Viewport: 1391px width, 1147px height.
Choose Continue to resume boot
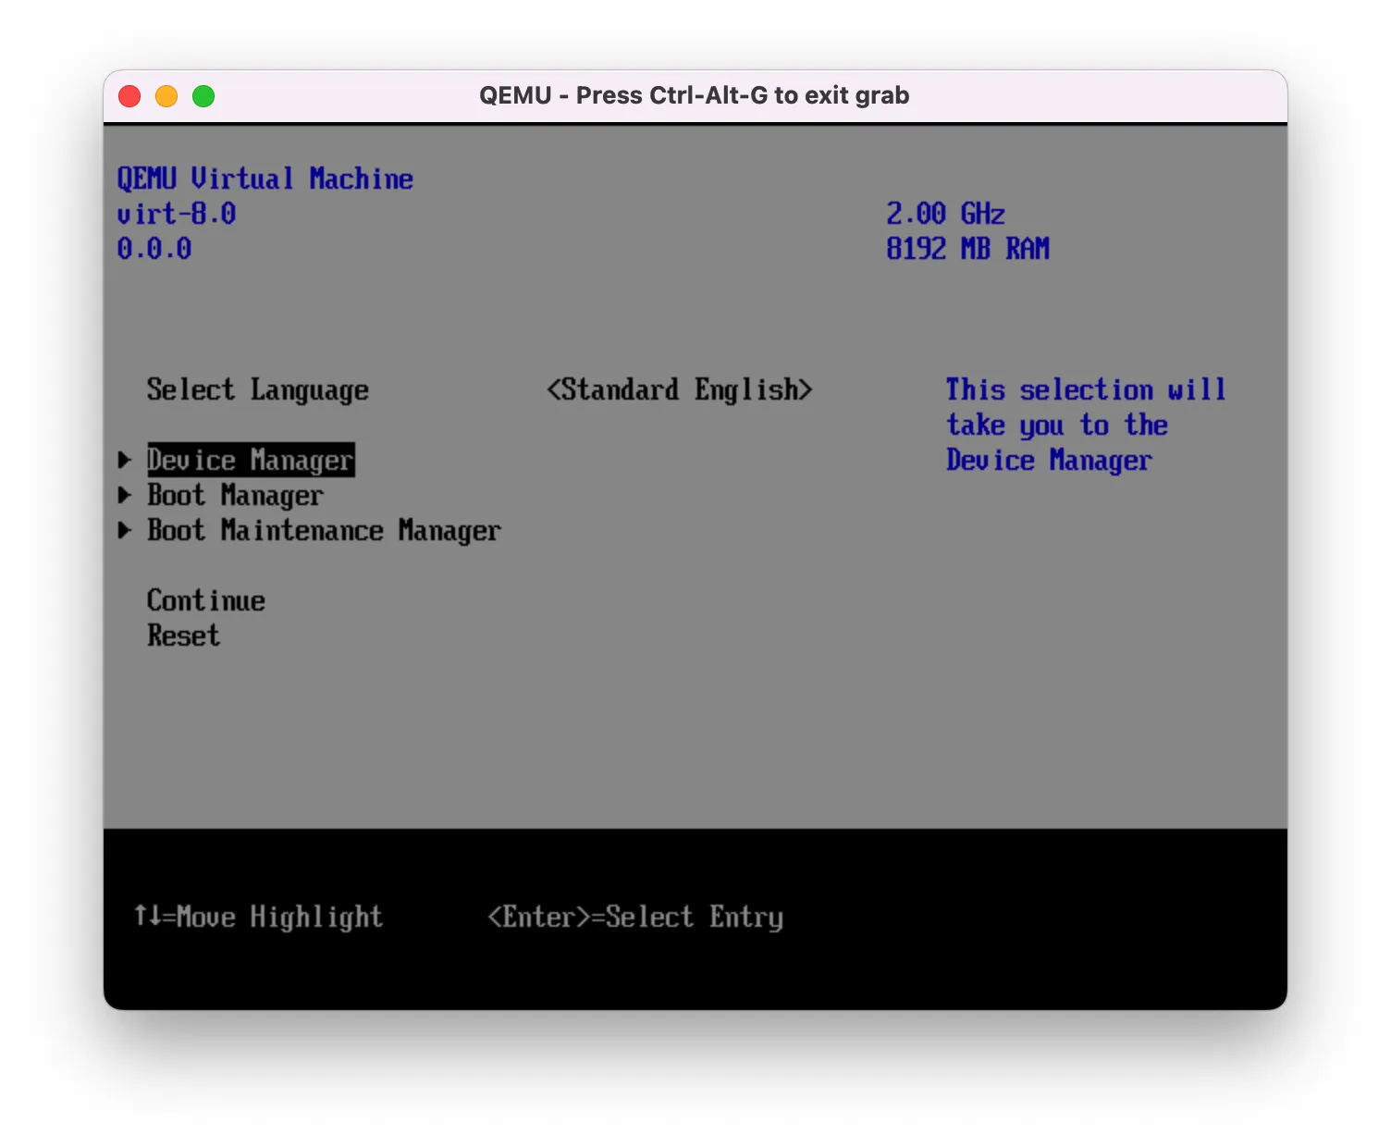pos(206,600)
